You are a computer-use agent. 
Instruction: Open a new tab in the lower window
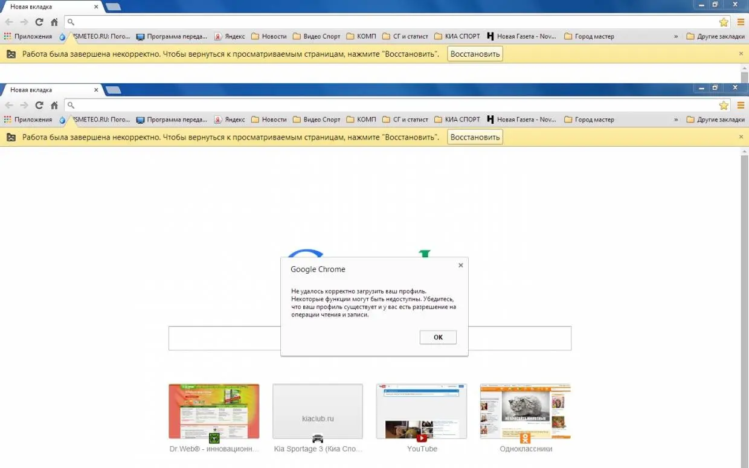click(x=113, y=90)
